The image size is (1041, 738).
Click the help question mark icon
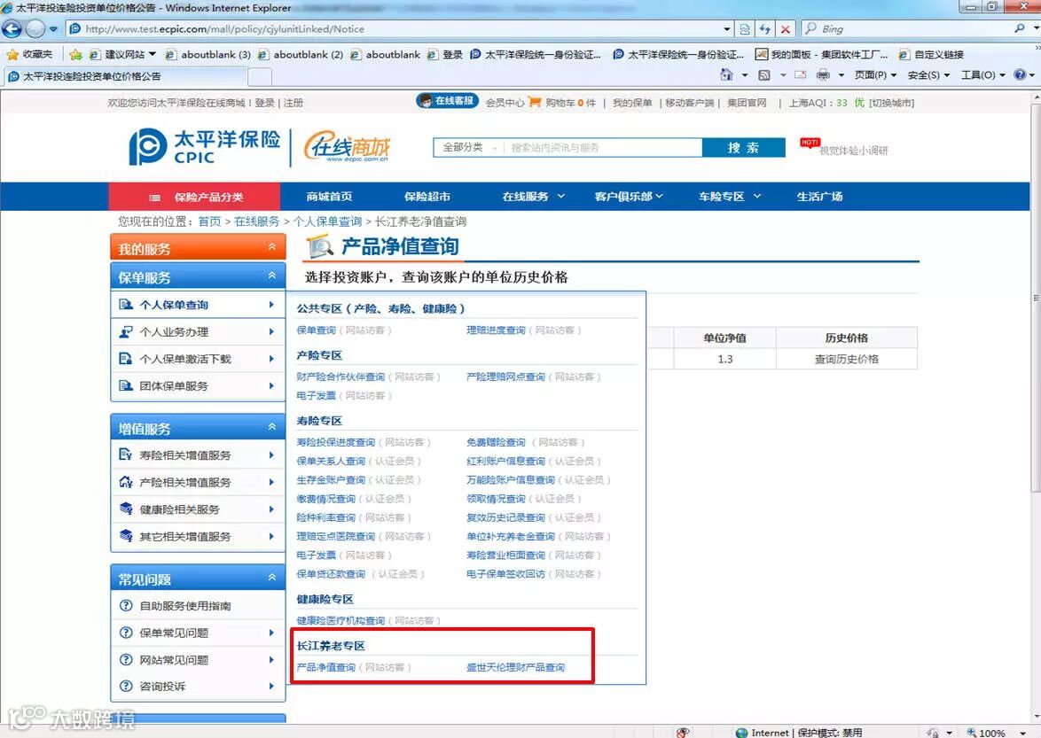(1020, 75)
